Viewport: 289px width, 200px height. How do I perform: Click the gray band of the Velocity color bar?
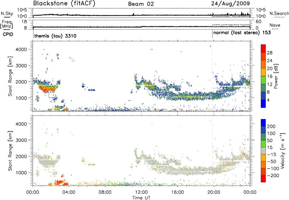pyautogui.click(x=263, y=151)
